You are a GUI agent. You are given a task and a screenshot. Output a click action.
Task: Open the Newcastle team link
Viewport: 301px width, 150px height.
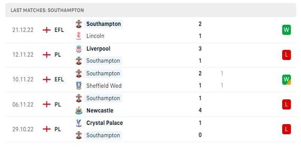tap(100, 110)
